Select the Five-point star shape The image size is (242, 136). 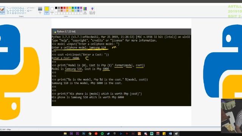click(x=13, y=13)
